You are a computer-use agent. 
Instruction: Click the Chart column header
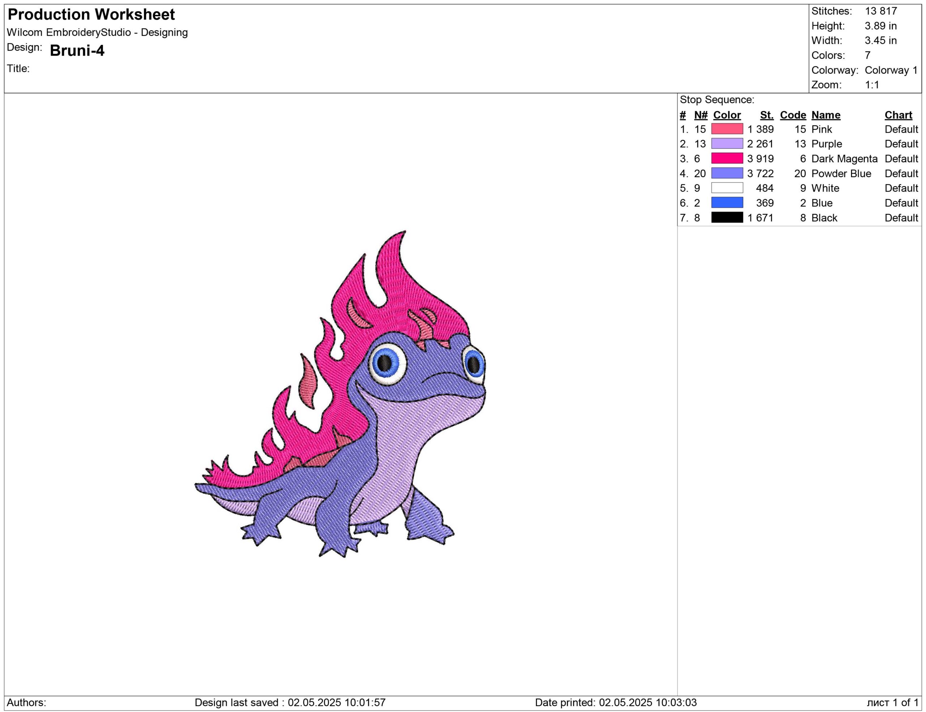898,115
